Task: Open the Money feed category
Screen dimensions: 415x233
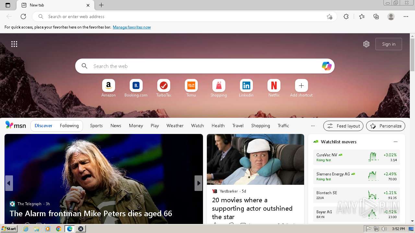Action: 136,126
